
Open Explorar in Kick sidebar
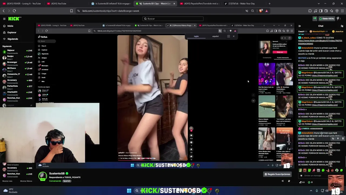(x=12, y=32)
